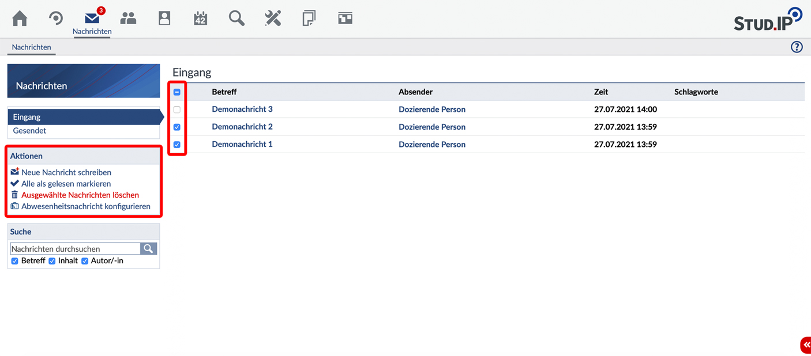This screenshot has height=356, width=811.
Task: Open the Demonachricht 1 message
Action: [x=242, y=145]
